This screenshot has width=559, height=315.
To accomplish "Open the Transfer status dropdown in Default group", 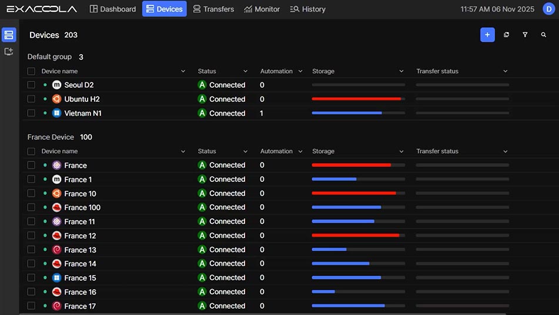I will point(506,71).
